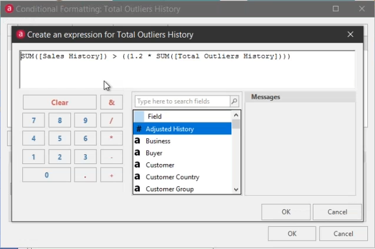Select the Business field
This screenshot has width=375, height=249.
(183, 141)
